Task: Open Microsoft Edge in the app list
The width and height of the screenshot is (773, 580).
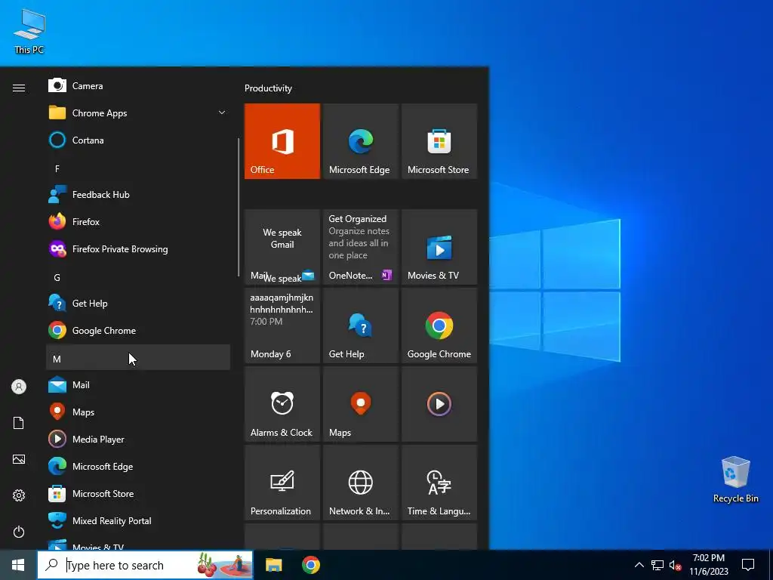Action: [x=138, y=466]
